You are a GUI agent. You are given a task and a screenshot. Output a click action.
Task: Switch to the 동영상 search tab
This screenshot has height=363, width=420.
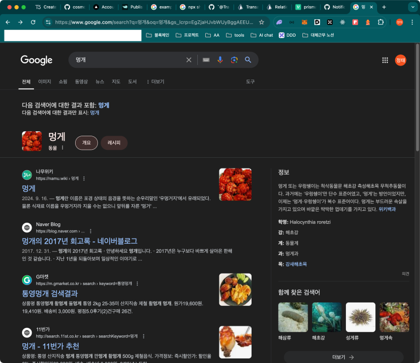click(x=81, y=82)
